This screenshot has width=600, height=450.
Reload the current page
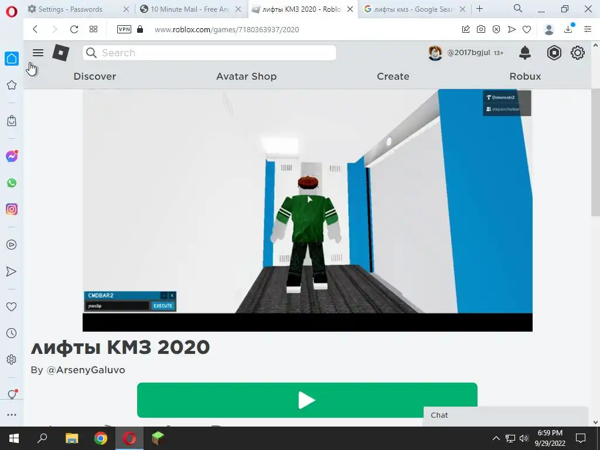point(74,29)
